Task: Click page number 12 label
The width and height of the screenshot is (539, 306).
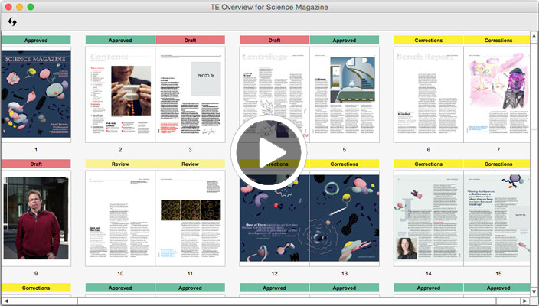Action: pos(274,274)
